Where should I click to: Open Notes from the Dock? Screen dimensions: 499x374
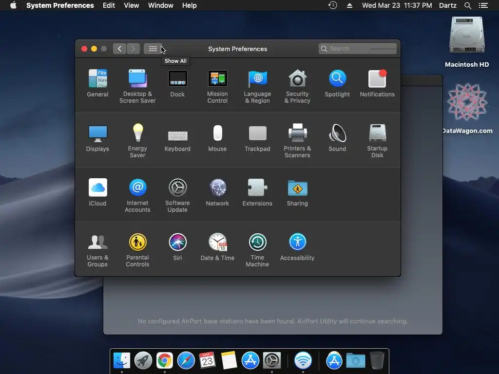[229, 361]
